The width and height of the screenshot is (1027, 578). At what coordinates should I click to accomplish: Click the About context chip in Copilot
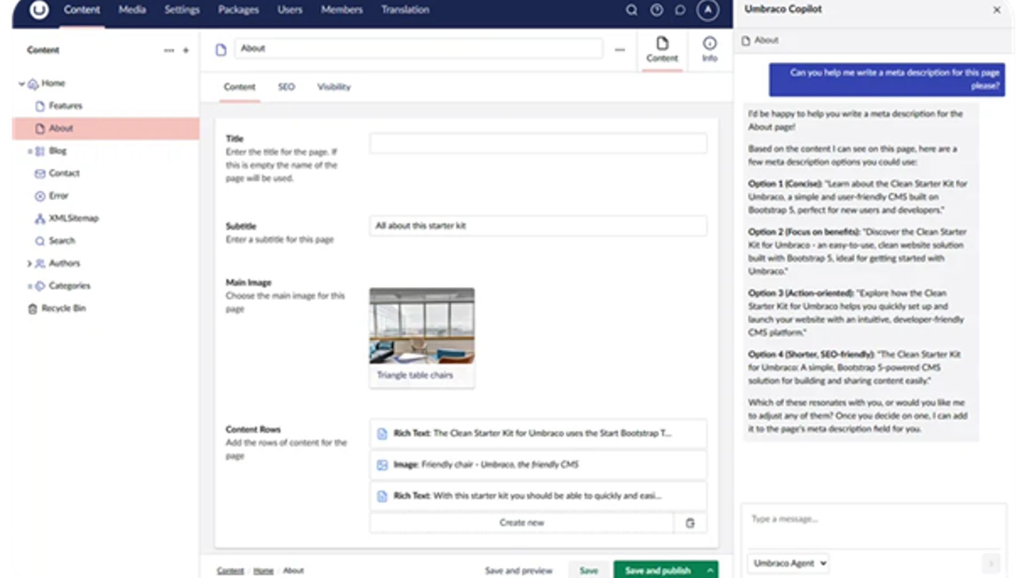(760, 41)
